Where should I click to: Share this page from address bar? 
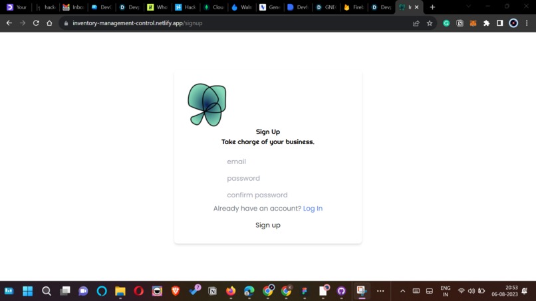(416, 23)
